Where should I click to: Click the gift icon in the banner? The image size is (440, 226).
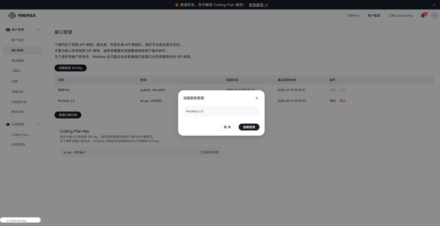click(x=177, y=5)
